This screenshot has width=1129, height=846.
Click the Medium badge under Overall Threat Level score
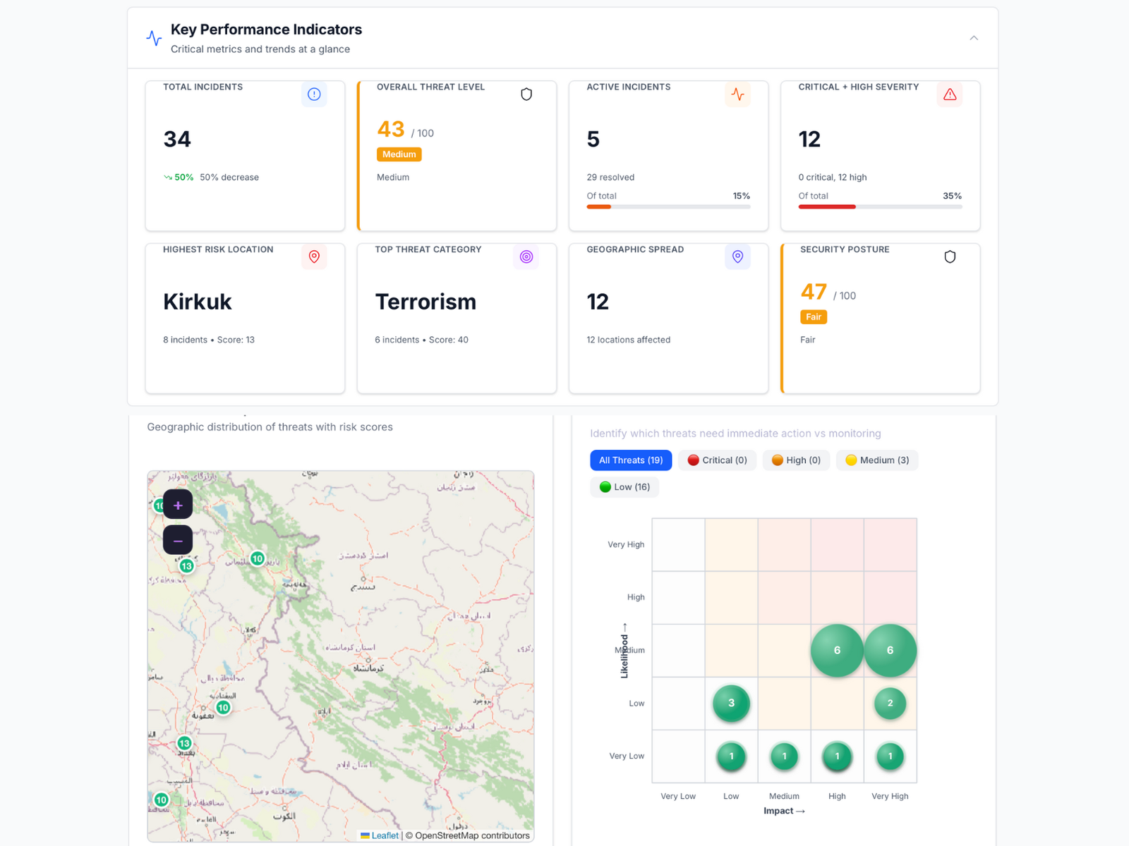(399, 154)
